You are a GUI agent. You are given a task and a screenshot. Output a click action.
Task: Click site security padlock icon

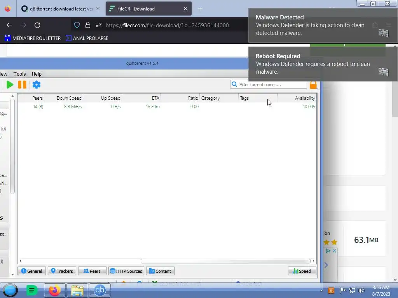88,25
